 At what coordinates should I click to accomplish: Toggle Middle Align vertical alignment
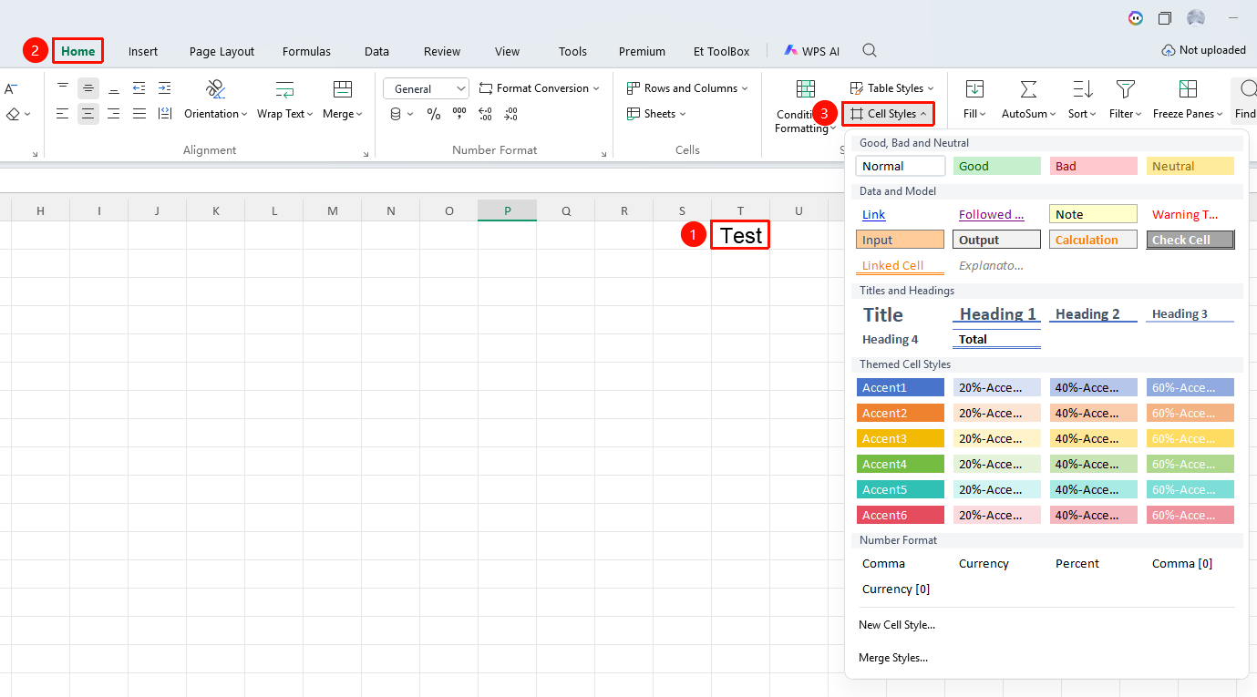(x=88, y=88)
